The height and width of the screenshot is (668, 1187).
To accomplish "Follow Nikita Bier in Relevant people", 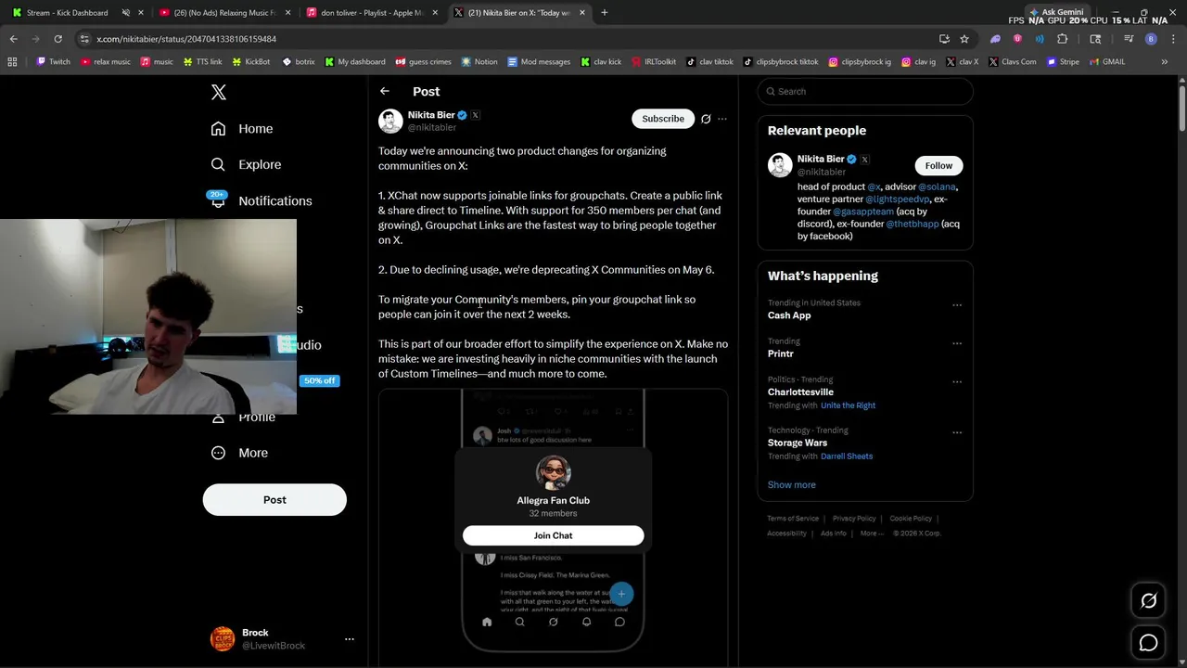I will pyautogui.click(x=938, y=165).
